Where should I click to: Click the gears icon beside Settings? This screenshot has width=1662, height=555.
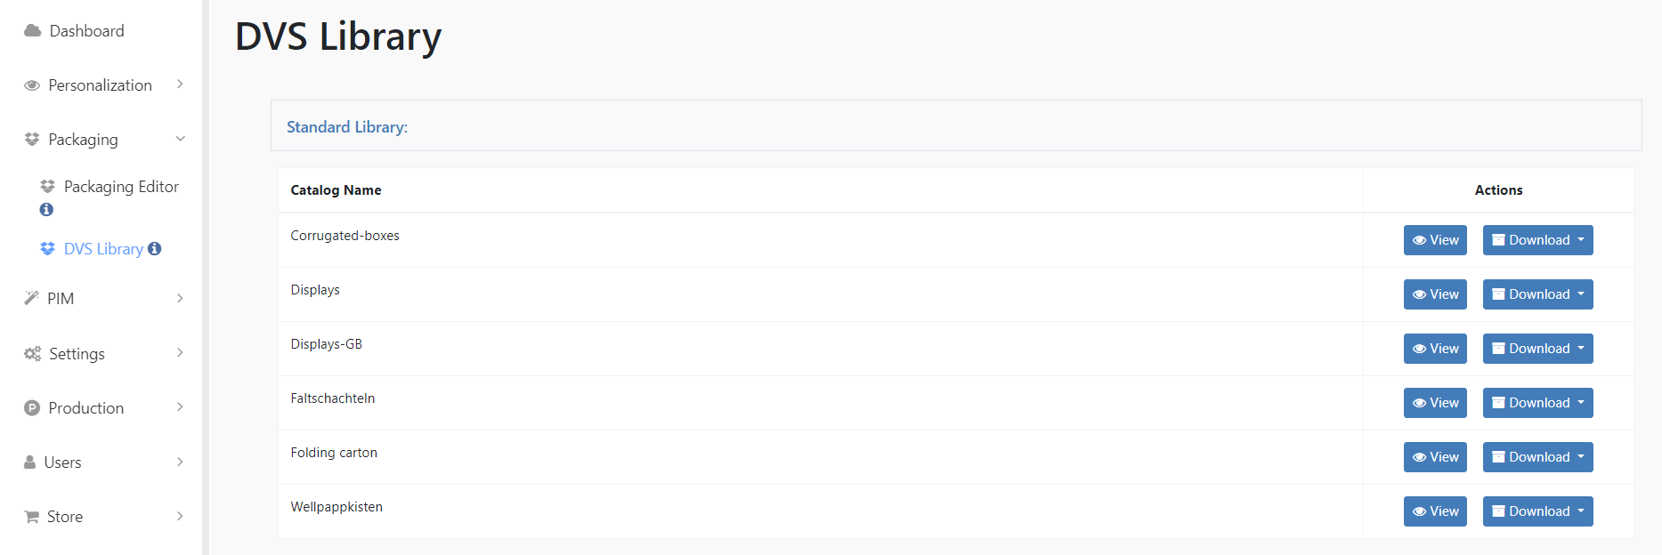[33, 354]
